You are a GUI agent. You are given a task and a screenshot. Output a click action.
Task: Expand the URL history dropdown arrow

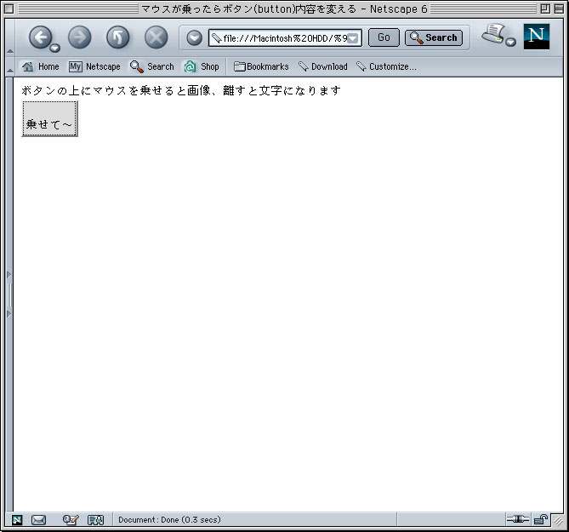point(353,38)
